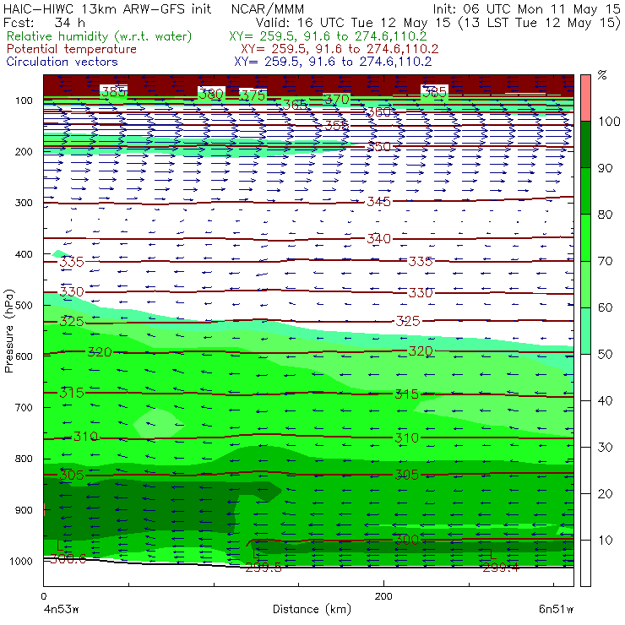
Task: Click the "299.5" low marker value
Action: (264, 568)
